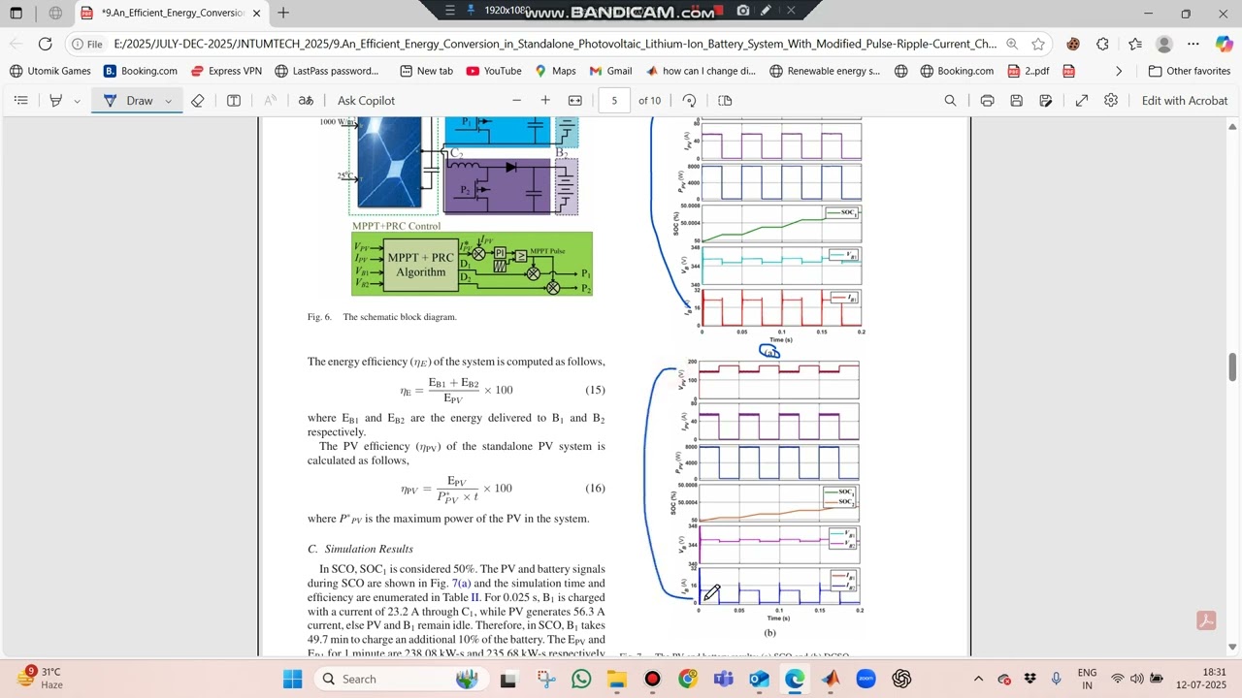
Task: Select the Highlight tool in PDF toolbar
Action: (56, 101)
